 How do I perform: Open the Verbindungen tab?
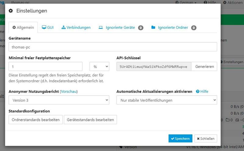pos(76,27)
